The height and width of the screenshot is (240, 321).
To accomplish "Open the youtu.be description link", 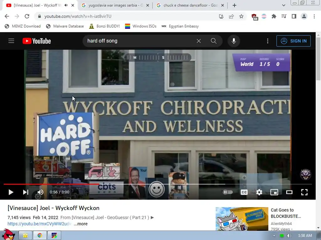I will click(39, 224).
